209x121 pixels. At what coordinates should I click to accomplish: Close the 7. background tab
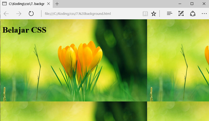coord(49,4)
